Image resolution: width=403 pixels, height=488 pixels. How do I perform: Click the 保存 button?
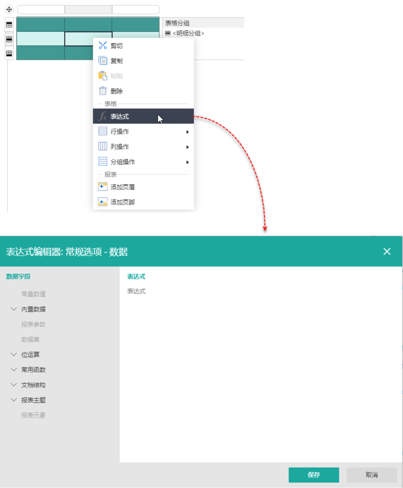coord(314,475)
